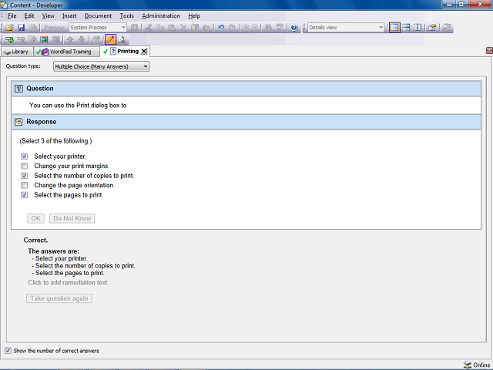
Task: Click the Do Not Know button
Action: click(72, 218)
